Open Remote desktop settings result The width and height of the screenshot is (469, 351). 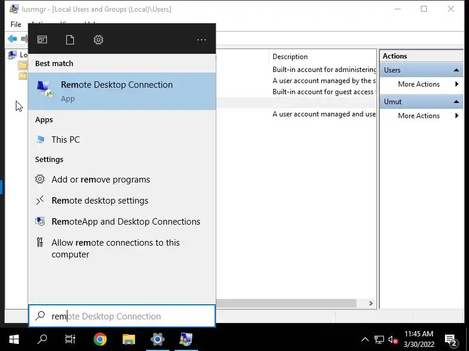click(x=122, y=201)
